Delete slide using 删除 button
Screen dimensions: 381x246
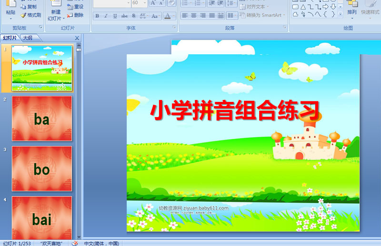pos(75,15)
